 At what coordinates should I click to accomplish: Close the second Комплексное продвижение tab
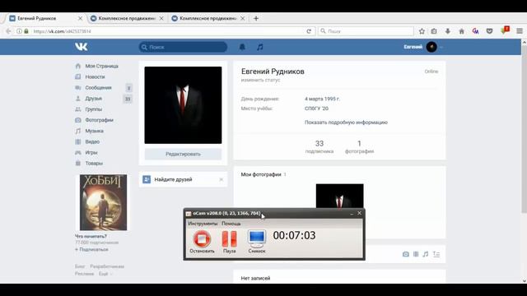click(161, 18)
